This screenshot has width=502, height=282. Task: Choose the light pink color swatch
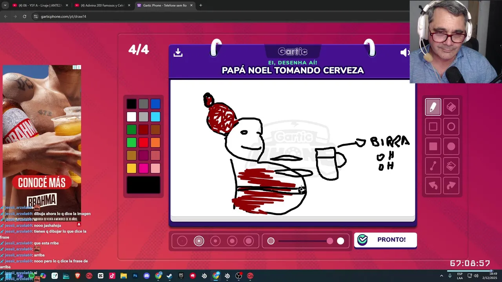[155, 168]
